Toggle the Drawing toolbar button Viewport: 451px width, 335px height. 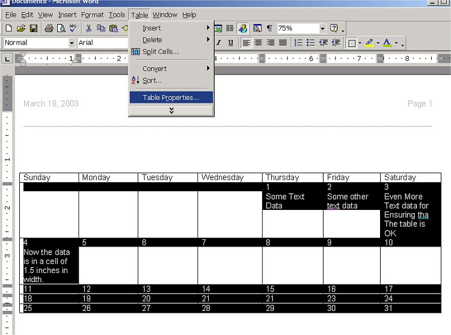click(244, 28)
